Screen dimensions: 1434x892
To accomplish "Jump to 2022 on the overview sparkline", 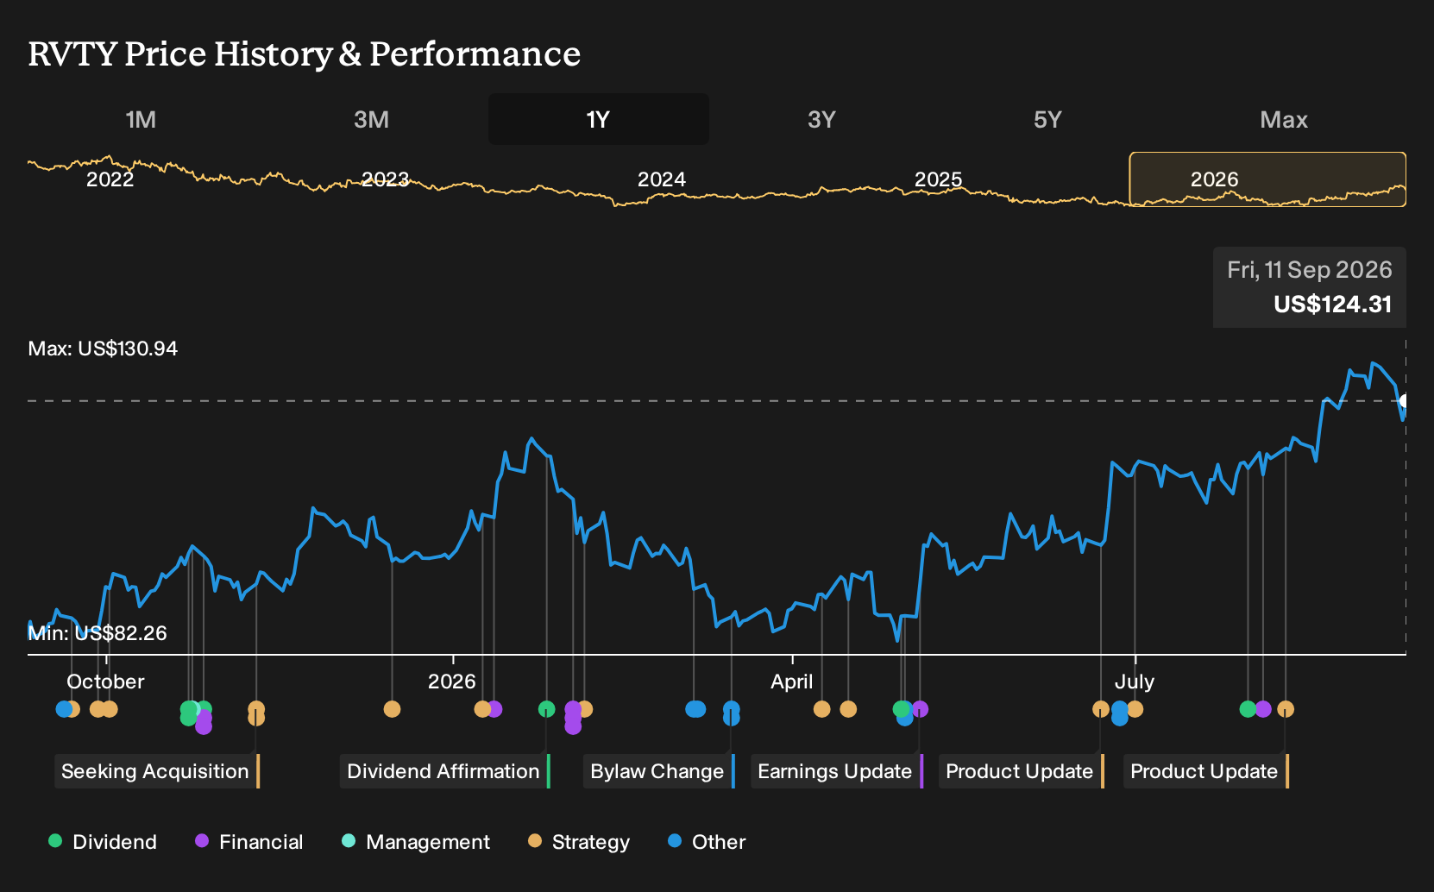I will 110,179.
